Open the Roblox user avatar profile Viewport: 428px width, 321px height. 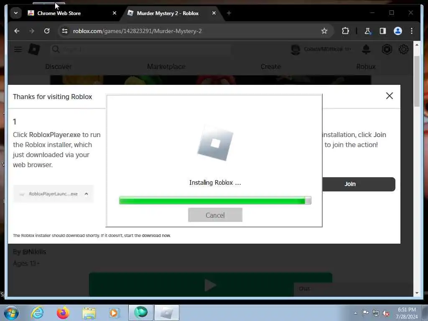tap(296, 49)
